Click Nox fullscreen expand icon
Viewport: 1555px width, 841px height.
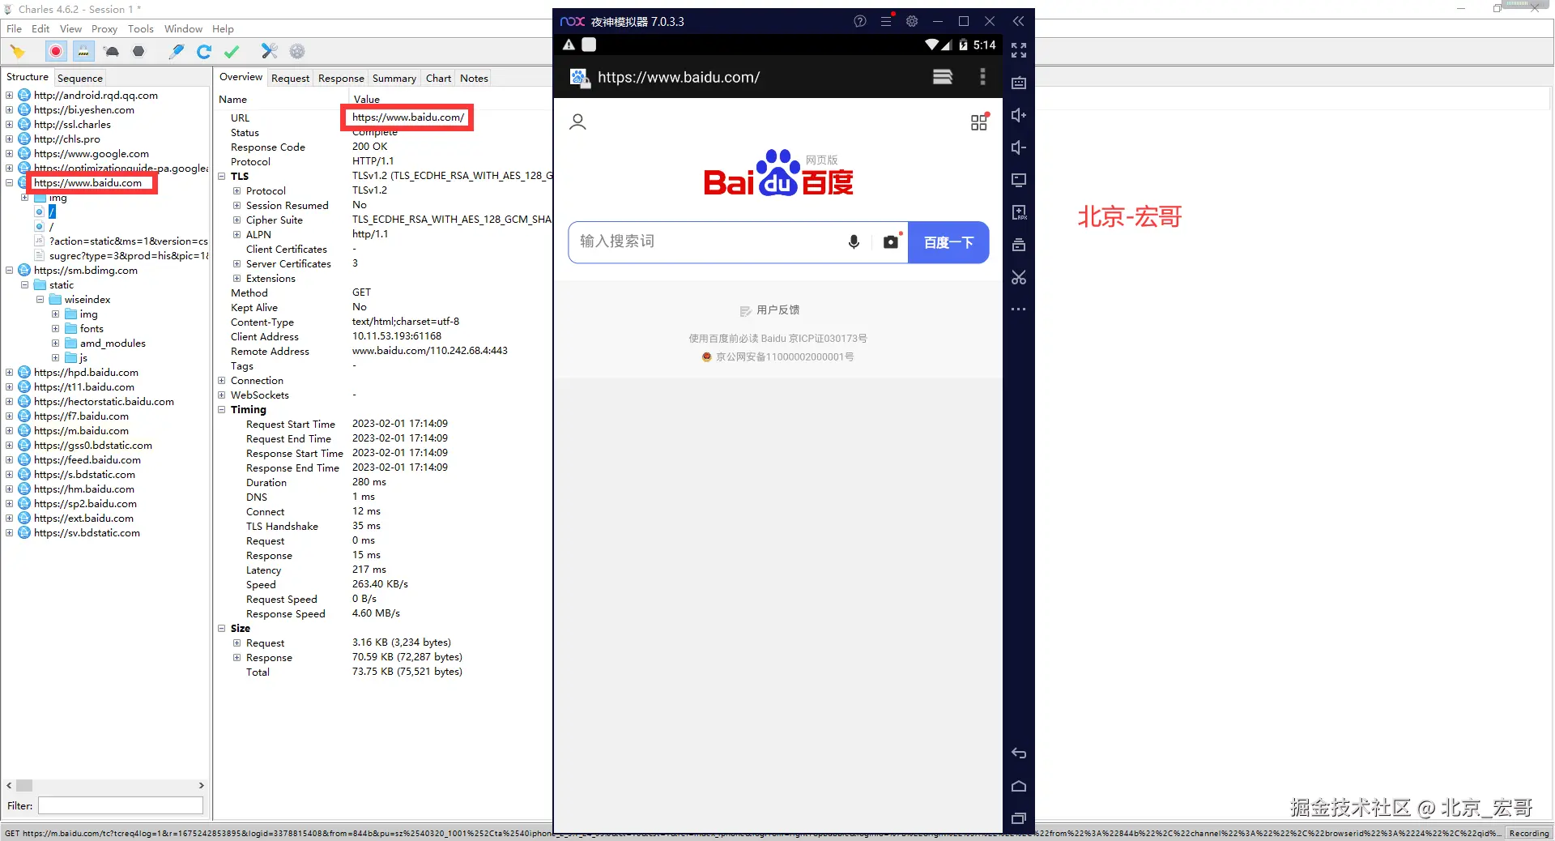pos(1019,50)
